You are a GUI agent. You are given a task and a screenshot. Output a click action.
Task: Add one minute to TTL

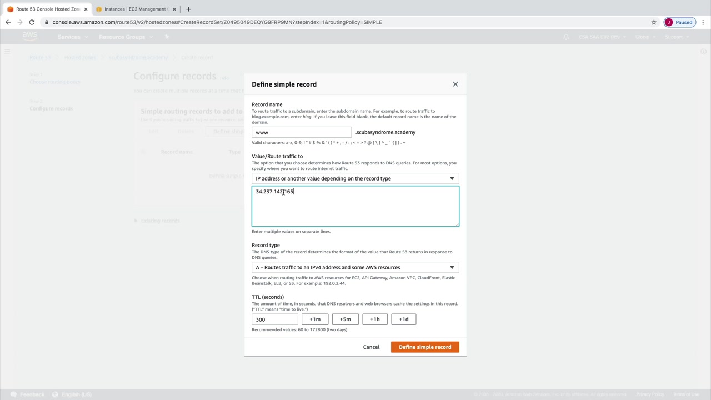pos(315,319)
